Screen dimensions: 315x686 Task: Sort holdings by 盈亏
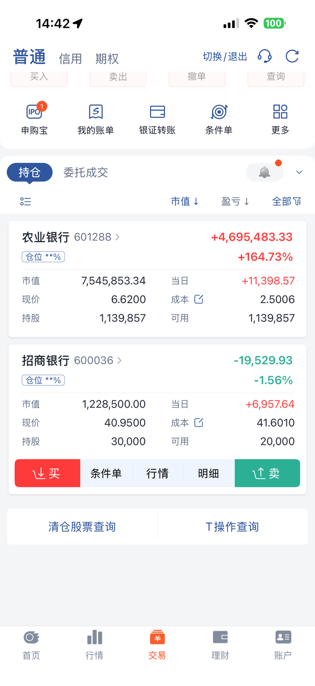click(x=235, y=201)
